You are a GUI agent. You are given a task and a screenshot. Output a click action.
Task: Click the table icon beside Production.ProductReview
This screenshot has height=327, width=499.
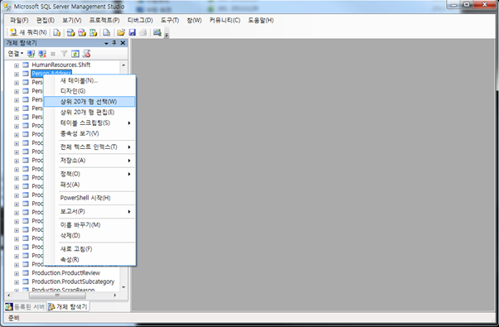coord(26,273)
